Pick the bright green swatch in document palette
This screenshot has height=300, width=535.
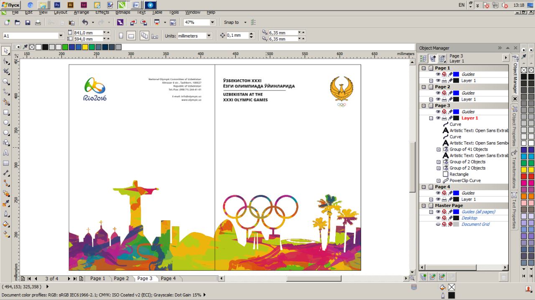click(x=65, y=47)
